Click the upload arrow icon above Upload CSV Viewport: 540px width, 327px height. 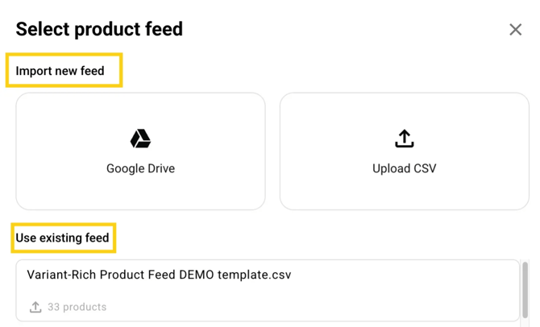[404, 139]
